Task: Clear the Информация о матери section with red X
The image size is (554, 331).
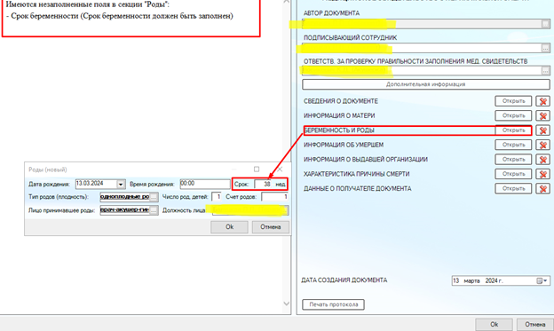Action: pos(542,116)
